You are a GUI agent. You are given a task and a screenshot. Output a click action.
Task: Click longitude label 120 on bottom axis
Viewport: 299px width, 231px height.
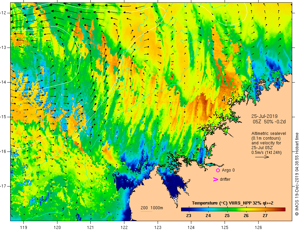[57, 227]
